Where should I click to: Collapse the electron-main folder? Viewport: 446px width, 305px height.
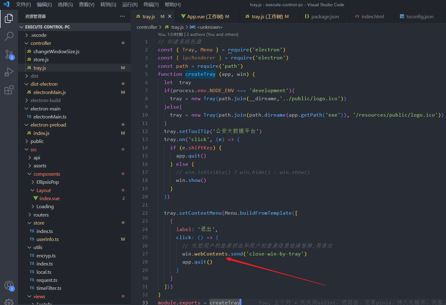click(x=74, y=109)
